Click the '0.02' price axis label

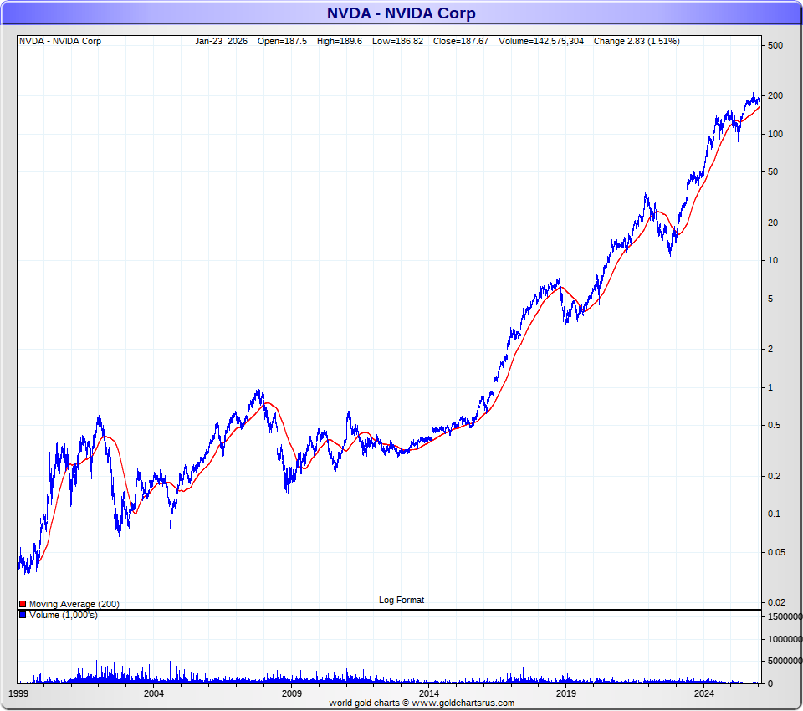pos(776,602)
